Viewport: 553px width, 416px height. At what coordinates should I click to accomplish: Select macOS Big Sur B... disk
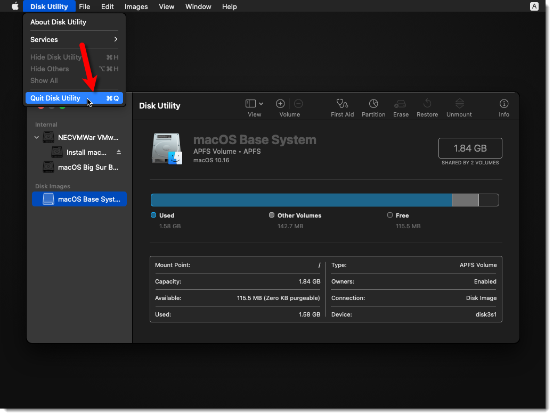point(80,168)
